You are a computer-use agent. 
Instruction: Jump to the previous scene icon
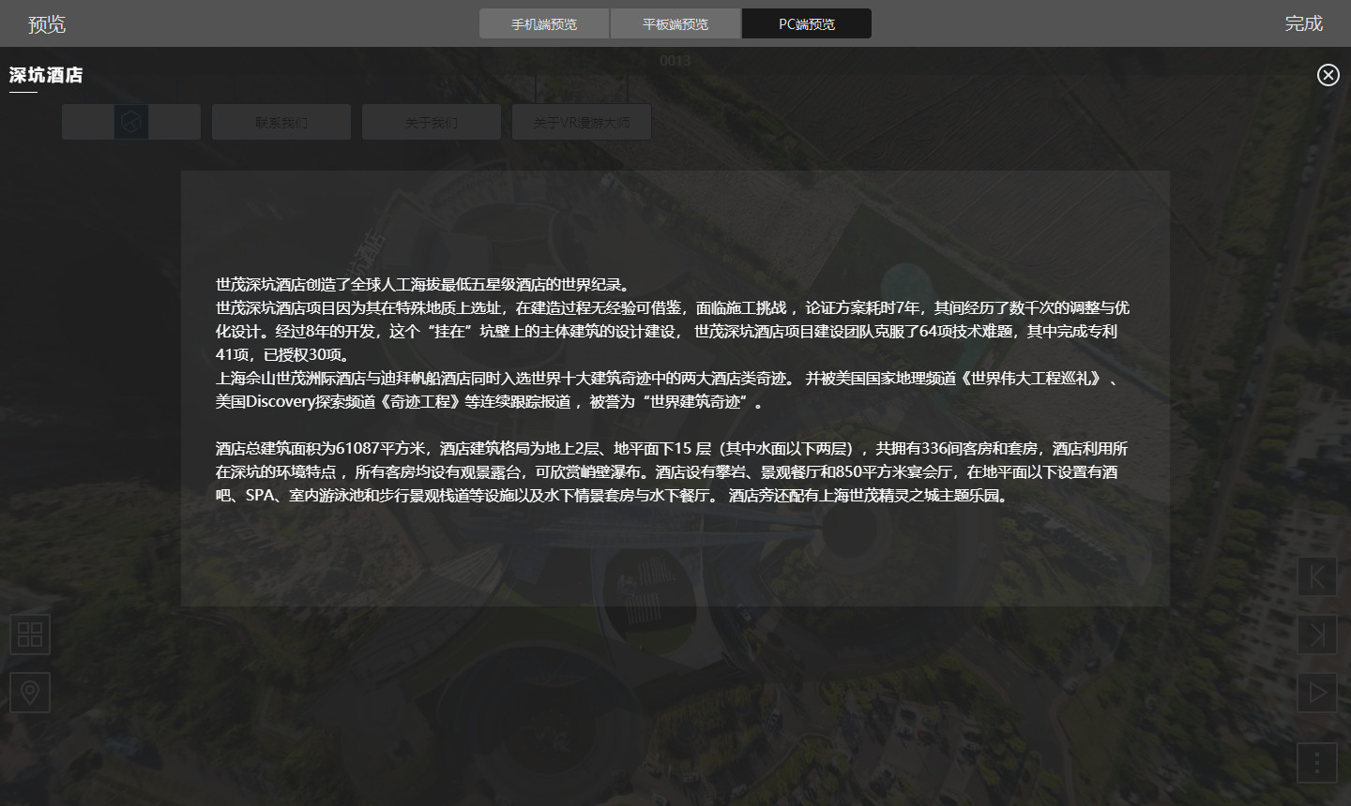pos(1316,577)
